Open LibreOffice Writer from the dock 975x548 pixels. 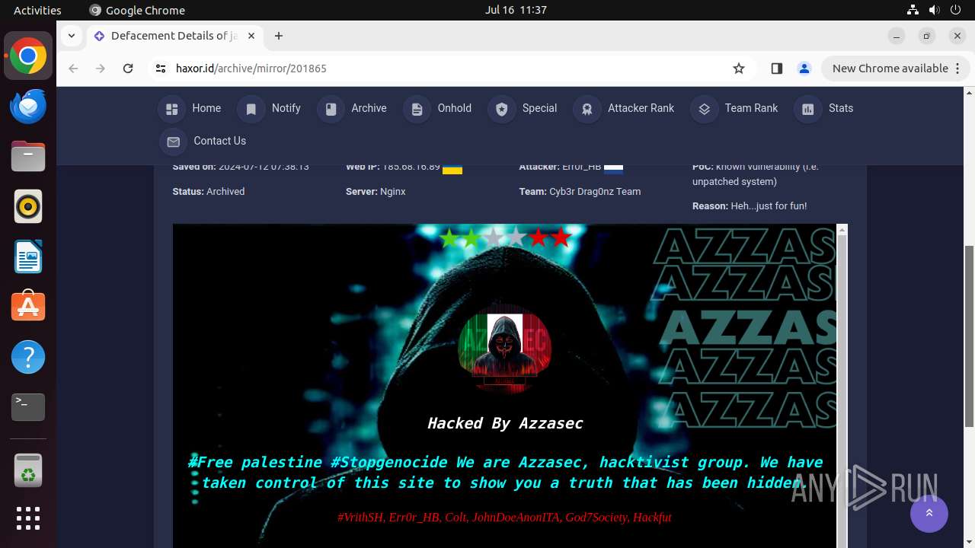(28, 256)
